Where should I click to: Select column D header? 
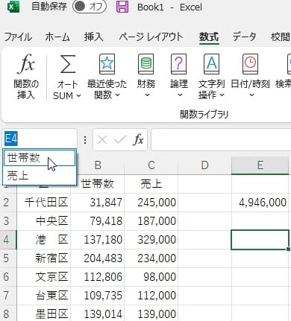[204, 165]
